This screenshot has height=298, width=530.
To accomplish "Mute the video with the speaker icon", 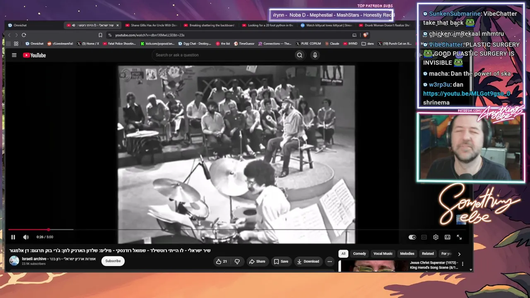I will click(x=26, y=237).
